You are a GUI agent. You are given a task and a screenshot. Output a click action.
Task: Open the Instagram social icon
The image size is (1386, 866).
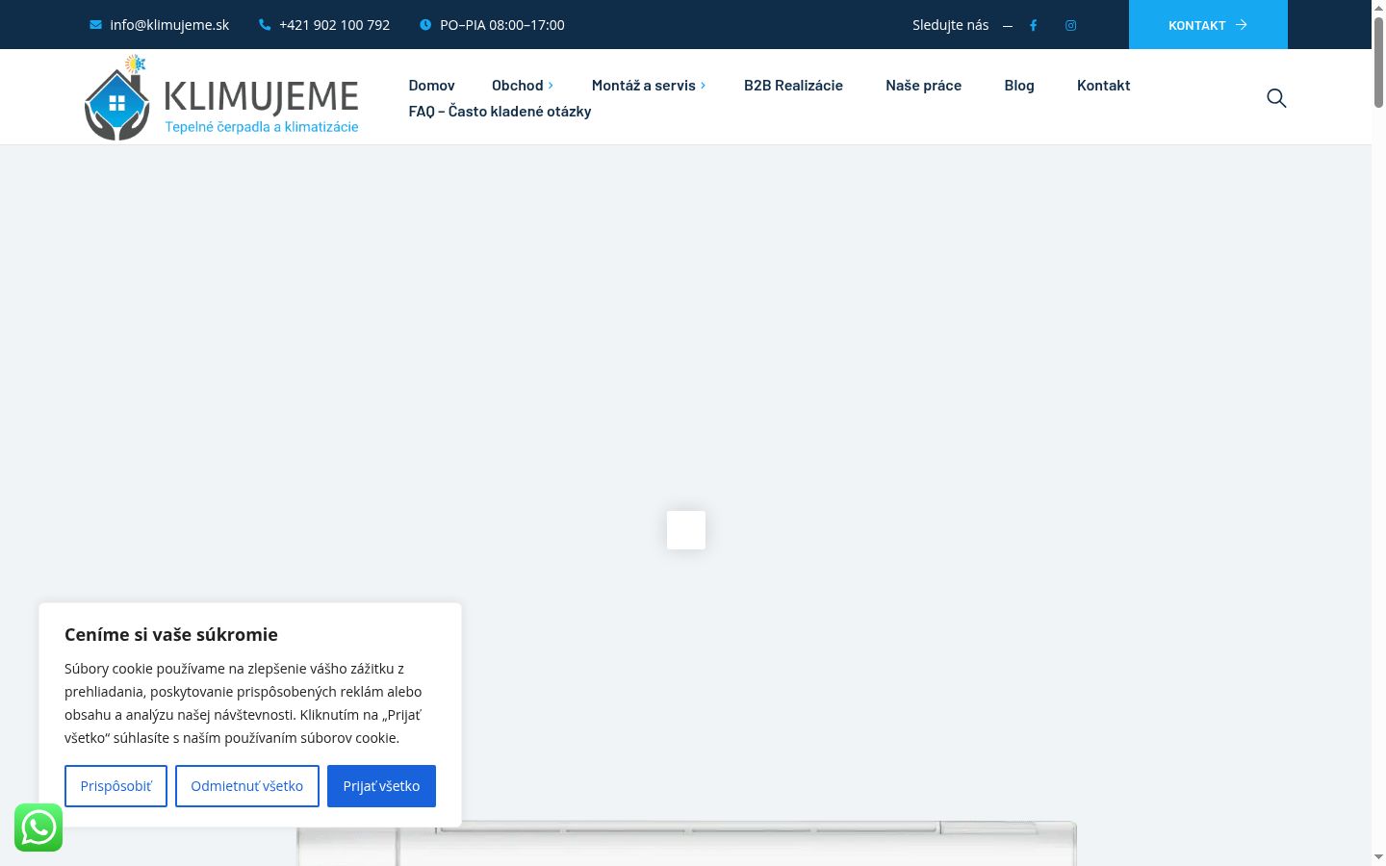click(1070, 26)
